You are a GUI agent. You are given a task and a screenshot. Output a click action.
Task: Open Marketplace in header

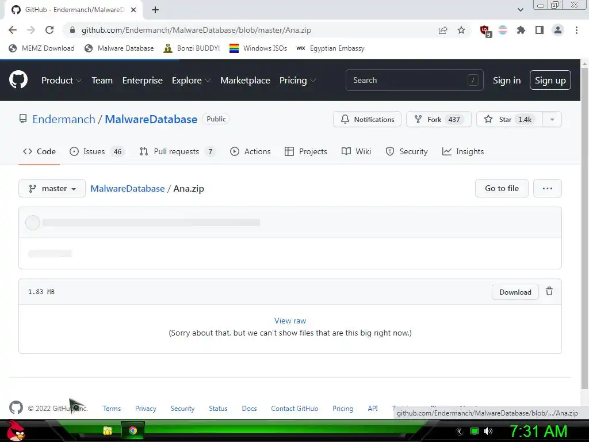point(245,80)
